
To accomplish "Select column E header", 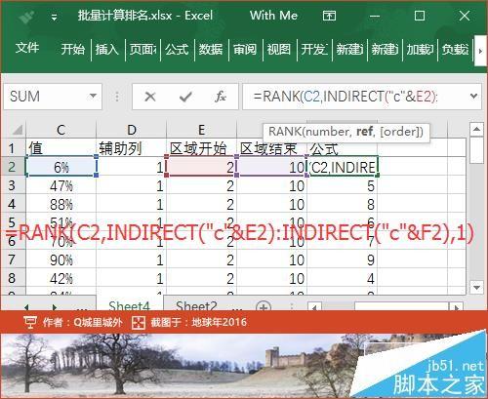I will pyautogui.click(x=202, y=130).
